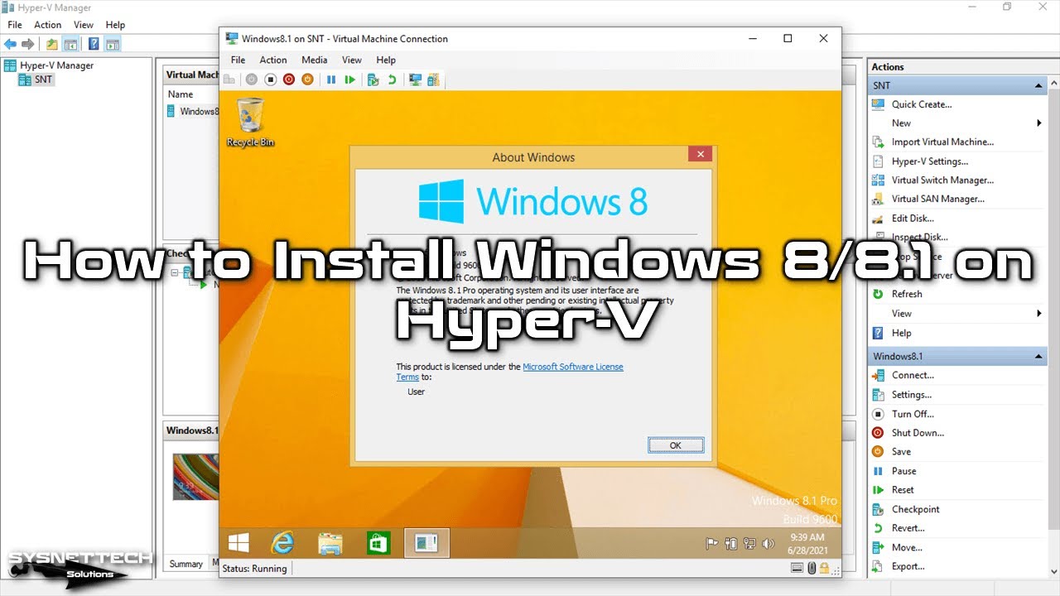
Task: Open the View menu in Hyper-V Manager
Action: 84,25
